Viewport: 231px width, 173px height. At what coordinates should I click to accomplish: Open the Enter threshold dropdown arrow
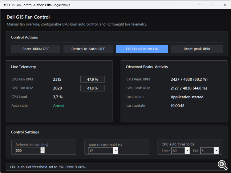pos(187,151)
